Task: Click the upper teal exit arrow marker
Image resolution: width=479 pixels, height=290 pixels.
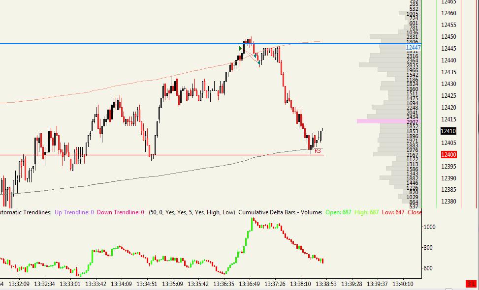Action: pyautogui.click(x=255, y=56)
